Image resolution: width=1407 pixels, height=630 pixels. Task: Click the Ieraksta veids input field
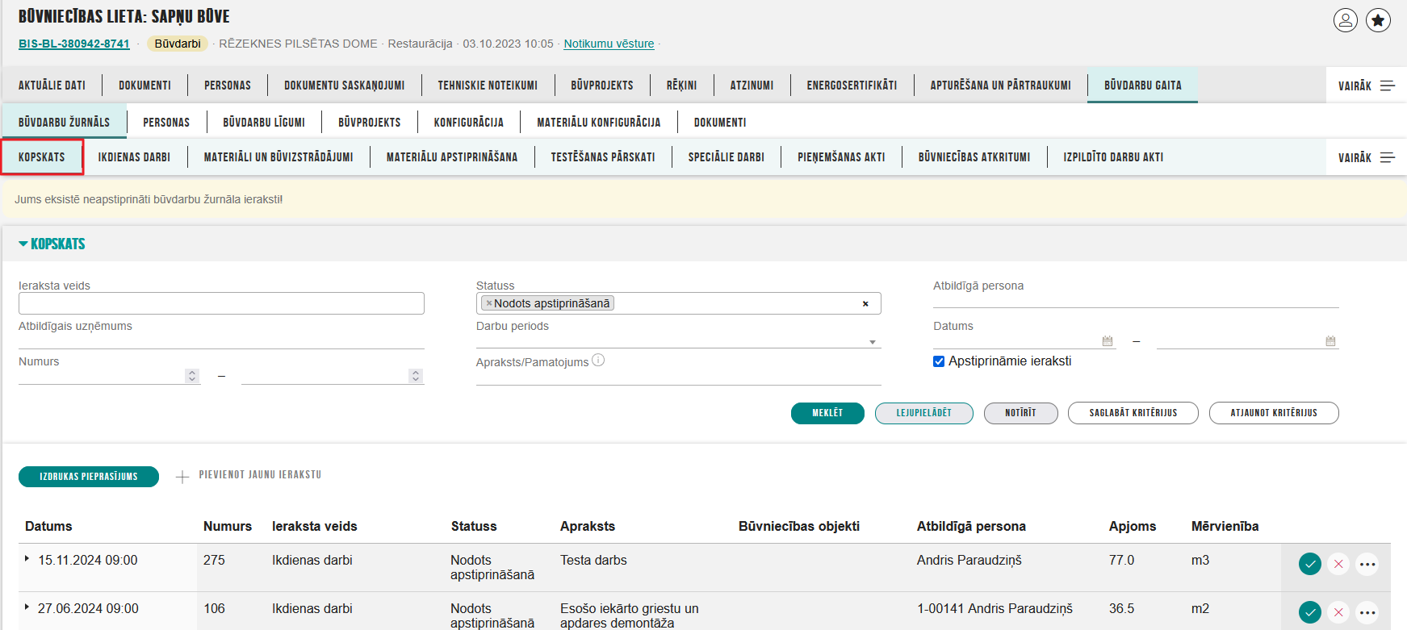[x=221, y=303]
